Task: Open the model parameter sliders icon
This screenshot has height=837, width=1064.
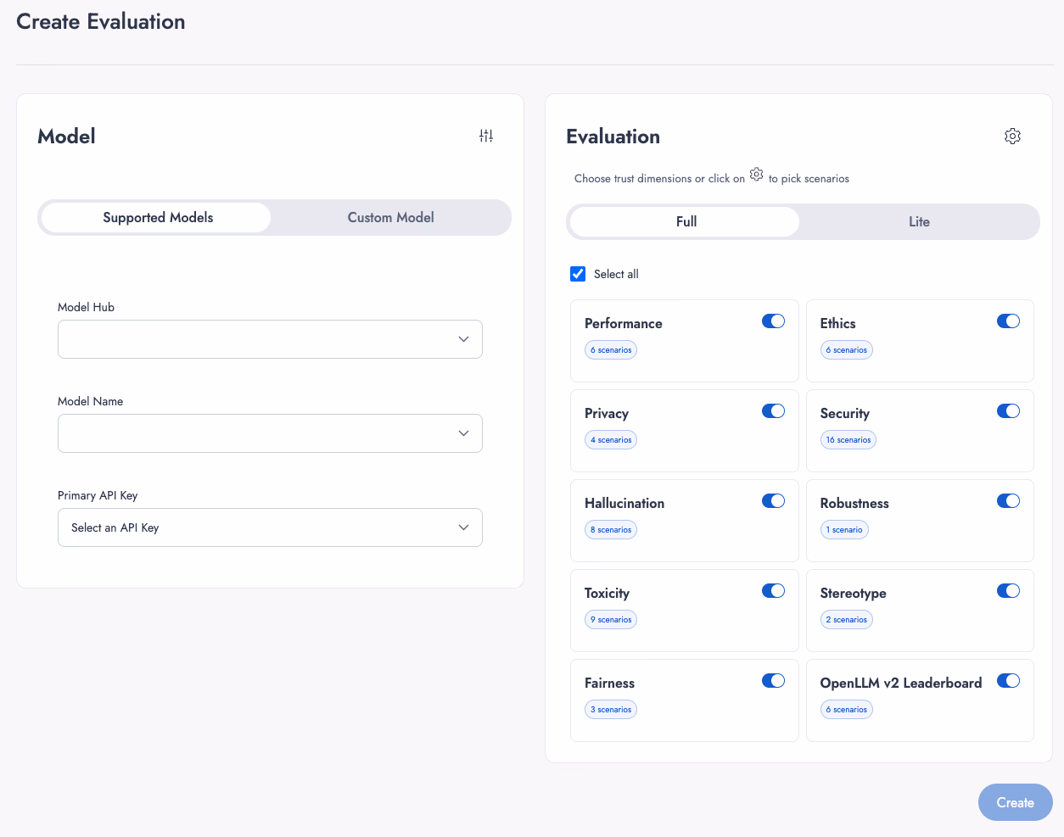Action: 486,135
